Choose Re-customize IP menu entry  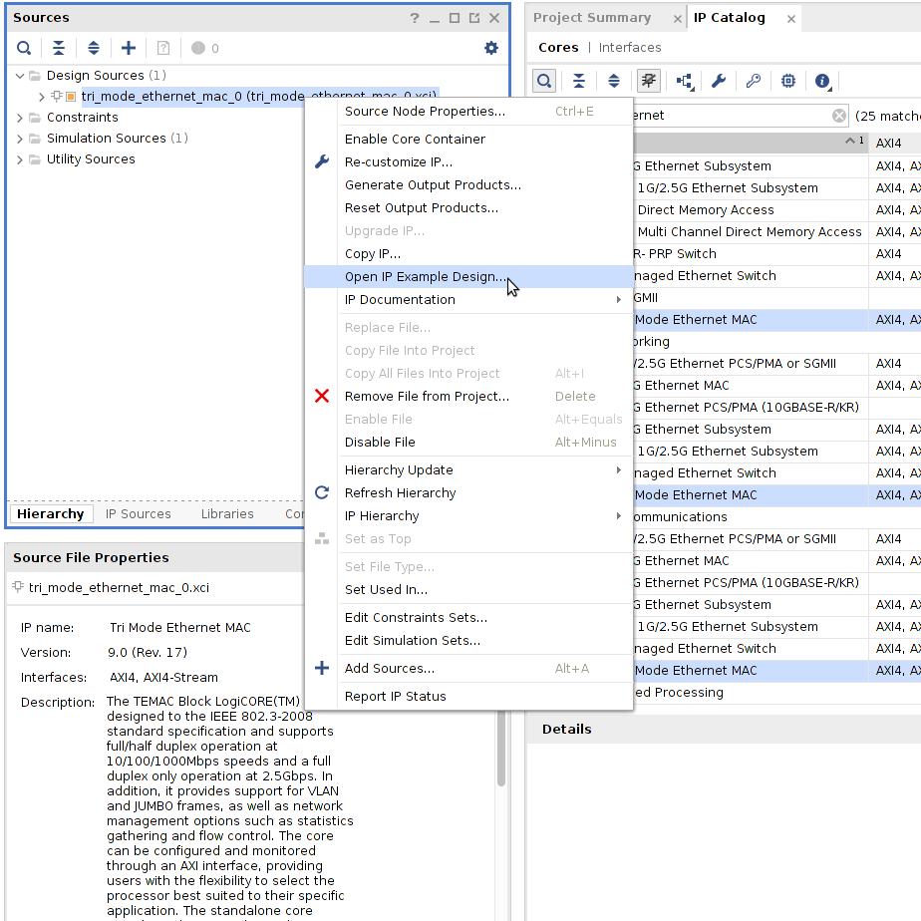[468, 162]
